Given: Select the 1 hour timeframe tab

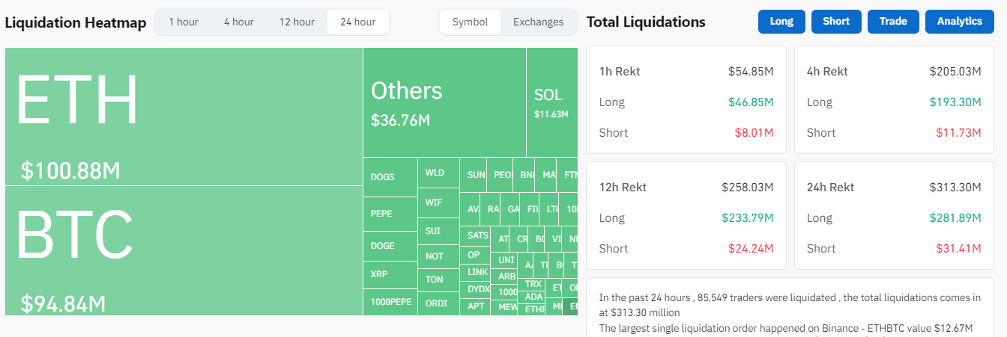Looking at the screenshot, I should click(184, 22).
